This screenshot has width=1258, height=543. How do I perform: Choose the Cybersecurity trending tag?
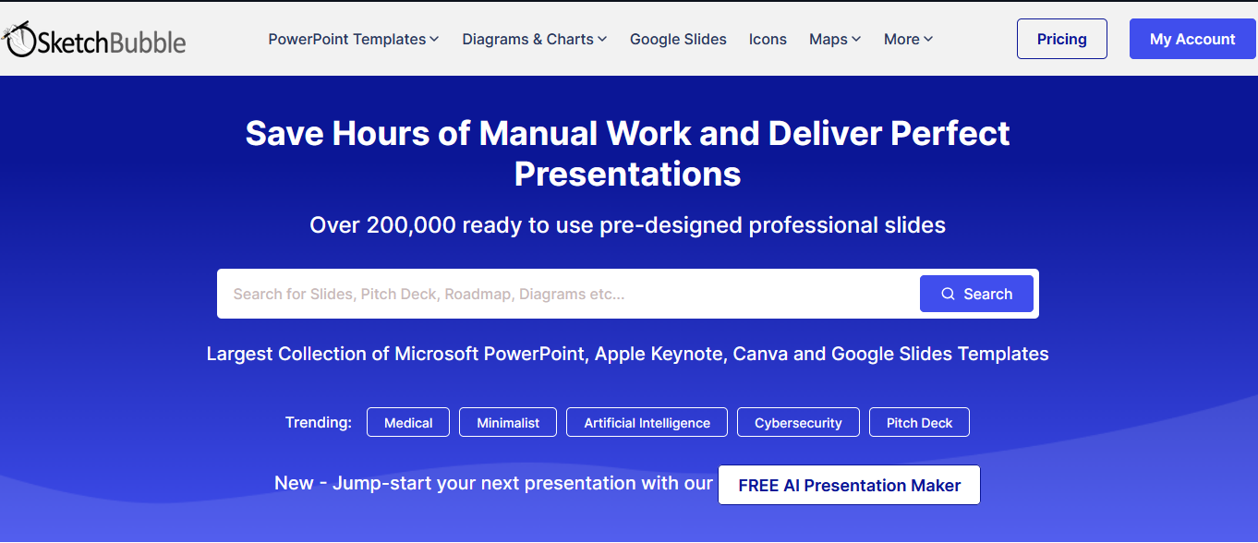click(798, 422)
